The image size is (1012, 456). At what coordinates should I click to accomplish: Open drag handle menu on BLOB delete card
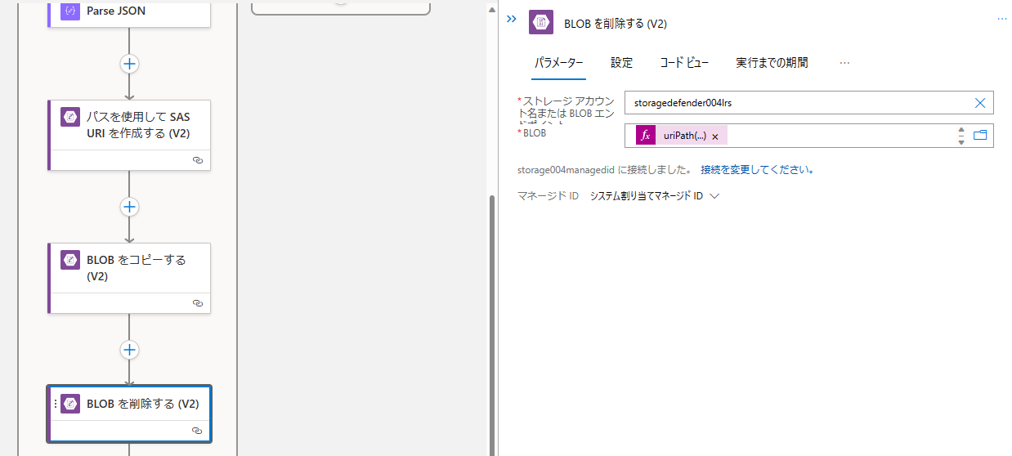(x=56, y=404)
